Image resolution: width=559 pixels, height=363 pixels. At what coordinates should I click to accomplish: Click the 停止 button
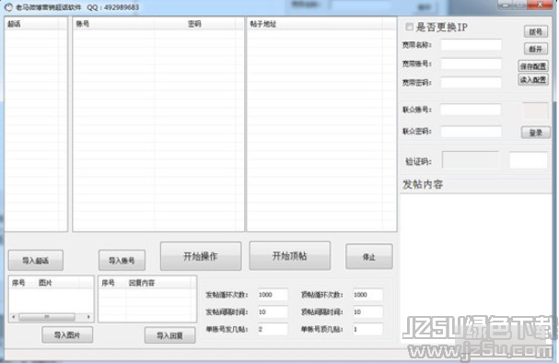369,257
